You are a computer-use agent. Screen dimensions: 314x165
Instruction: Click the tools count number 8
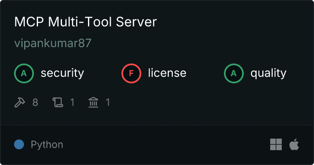coord(35,102)
